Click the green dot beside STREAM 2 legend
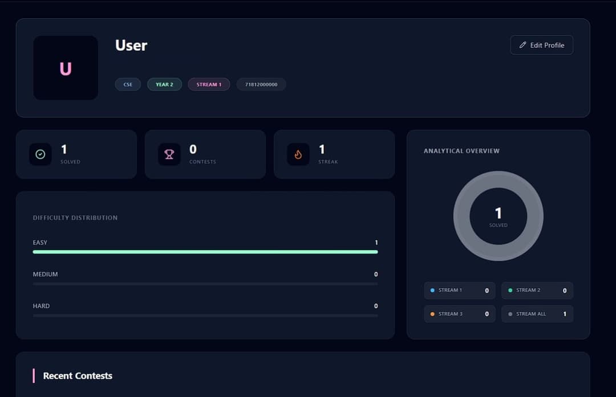This screenshot has height=397, width=616. click(x=509, y=290)
